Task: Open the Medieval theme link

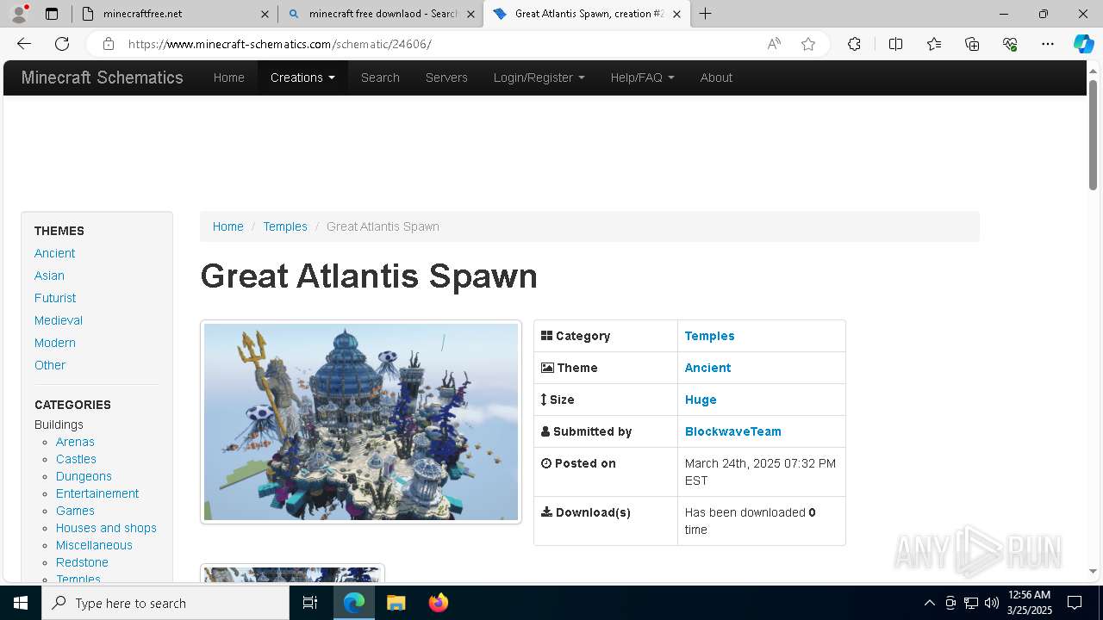Action: [x=59, y=320]
